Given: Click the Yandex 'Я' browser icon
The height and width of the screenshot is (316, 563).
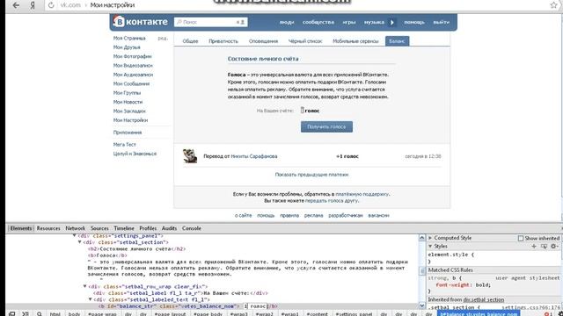Looking at the screenshot, I should click(33, 5).
